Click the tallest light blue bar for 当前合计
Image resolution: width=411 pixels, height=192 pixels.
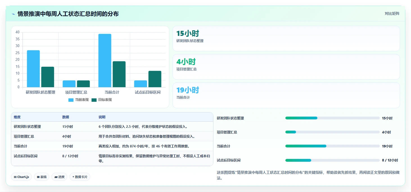click(x=105, y=61)
